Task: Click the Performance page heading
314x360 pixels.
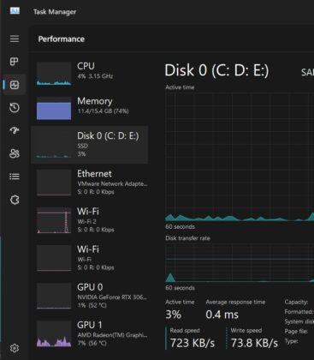Action: click(62, 39)
